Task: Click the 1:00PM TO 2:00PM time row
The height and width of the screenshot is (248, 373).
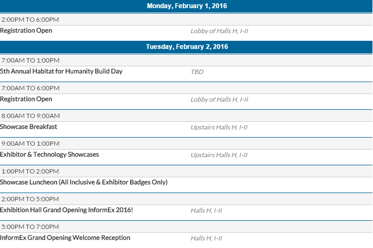Action: point(186,171)
